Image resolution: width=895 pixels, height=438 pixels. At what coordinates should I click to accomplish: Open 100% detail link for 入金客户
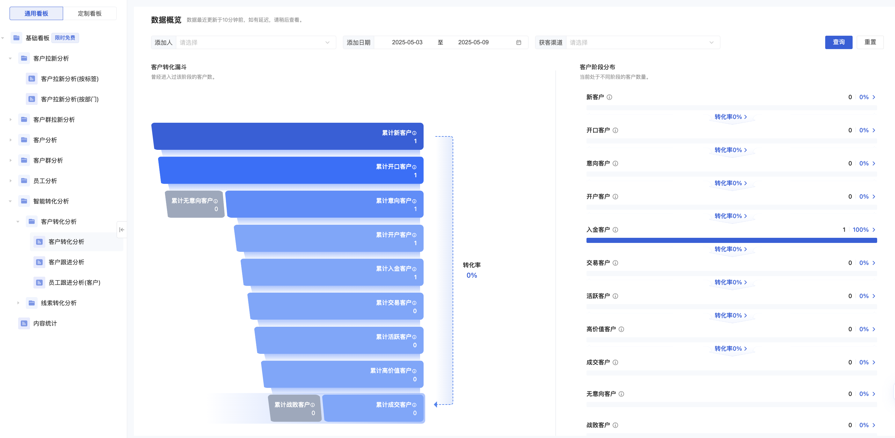pos(864,230)
